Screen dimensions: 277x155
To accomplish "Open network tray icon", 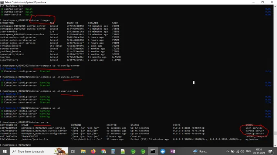I will click(237, 151).
